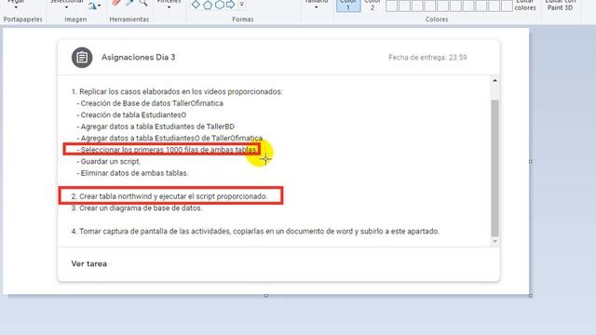The width and height of the screenshot is (596, 335).
Task: Choose the hexagon shape
Action: click(x=220, y=5)
